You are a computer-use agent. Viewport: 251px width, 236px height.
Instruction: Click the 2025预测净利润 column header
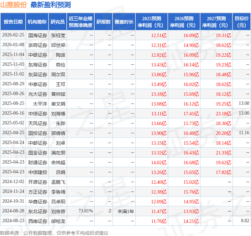point(152,22)
